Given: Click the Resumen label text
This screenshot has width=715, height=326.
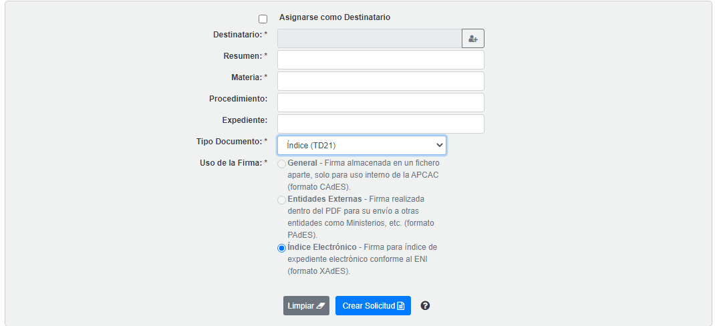Looking at the screenshot, I should pyautogui.click(x=245, y=56).
